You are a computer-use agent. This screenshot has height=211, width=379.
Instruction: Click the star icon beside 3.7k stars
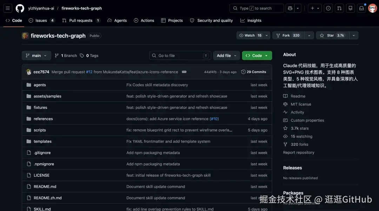285,128
